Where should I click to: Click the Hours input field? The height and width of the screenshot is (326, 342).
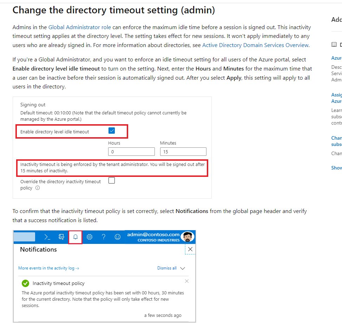pyautogui.click(x=131, y=152)
